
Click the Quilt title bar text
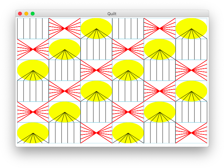[x=112, y=14]
